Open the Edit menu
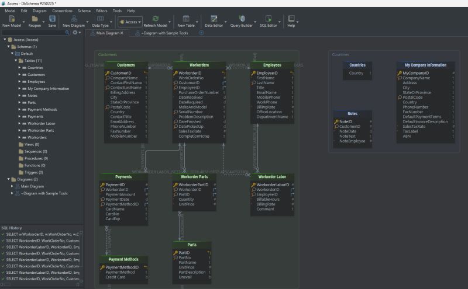468x289 pixels. [x=24, y=11]
